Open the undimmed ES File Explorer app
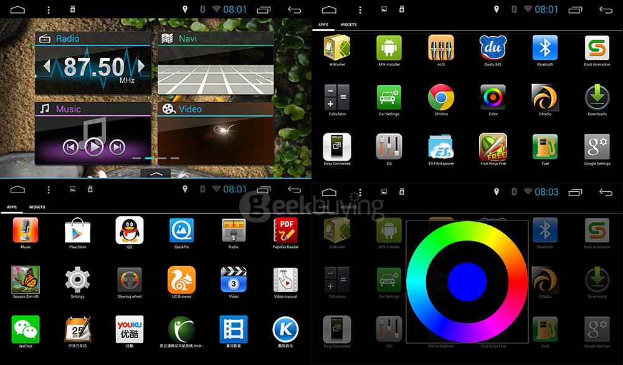This screenshot has width=623, height=365. coord(441,147)
